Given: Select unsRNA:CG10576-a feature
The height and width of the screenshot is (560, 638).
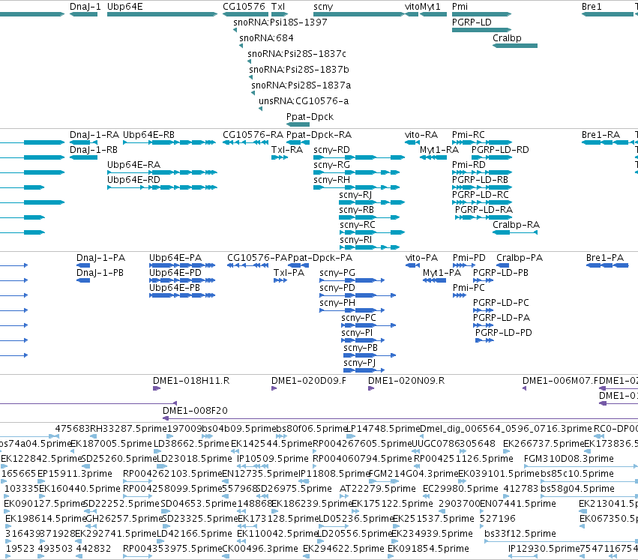Looking at the screenshot, I should pyautogui.click(x=260, y=109).
